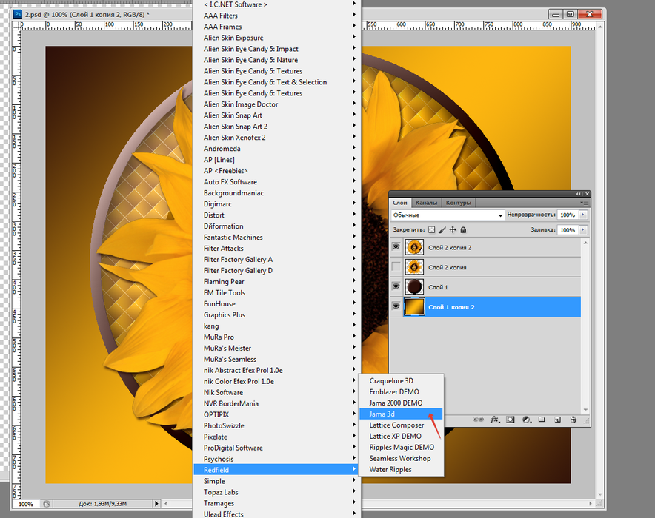Open status bar info flyout arrow

coord(156,504)
